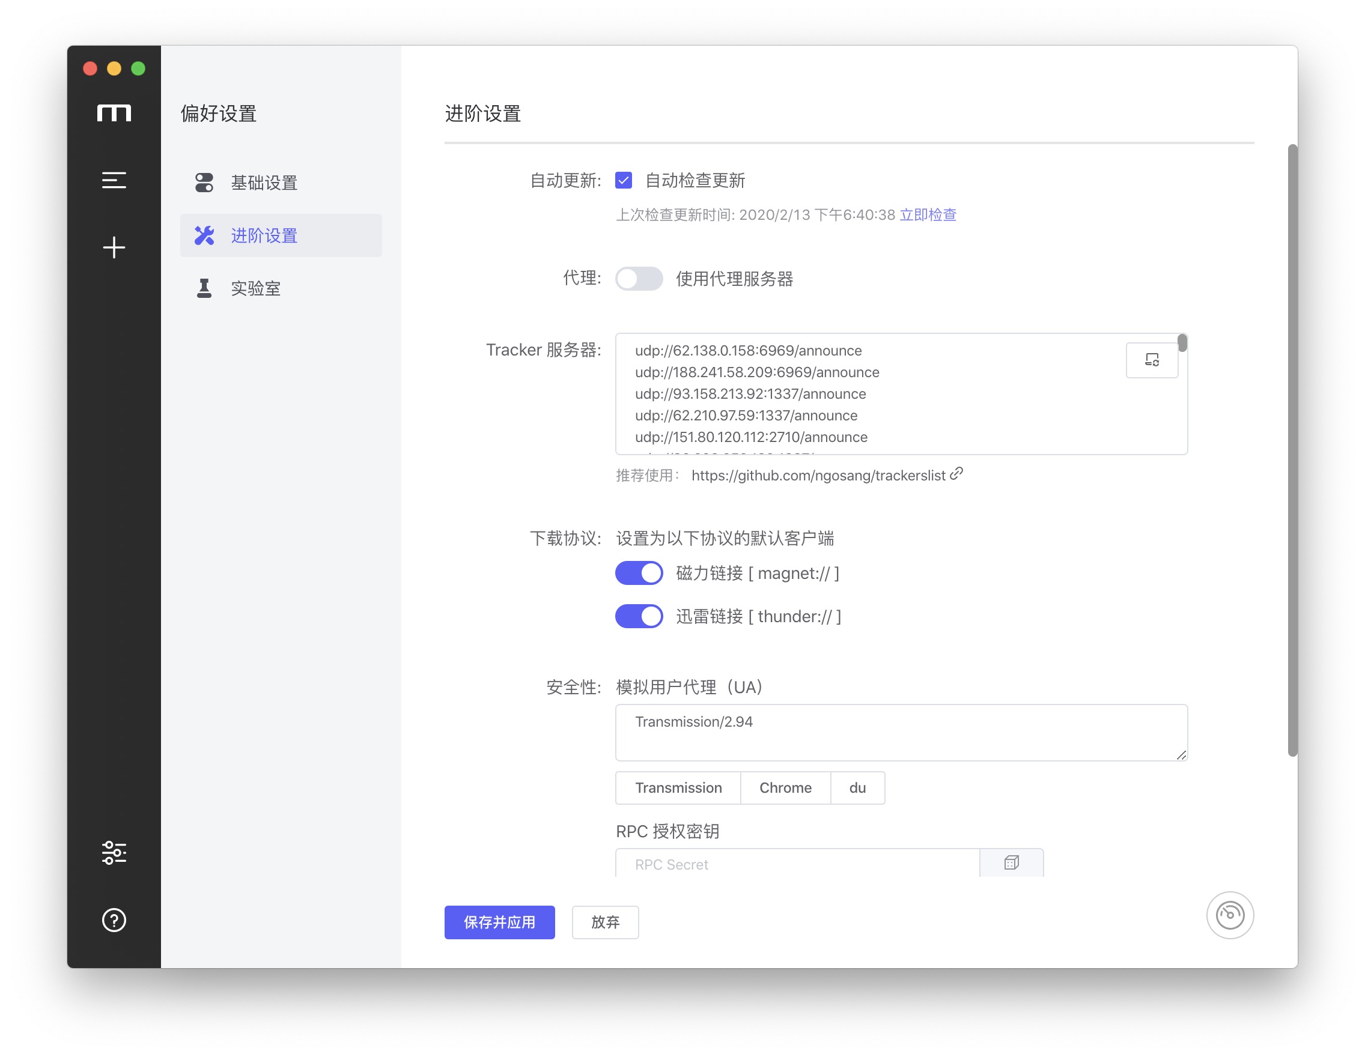Turn off the thunder:// protocol toggle
The image size is (1365, 1057).
[x=638, y=616]
